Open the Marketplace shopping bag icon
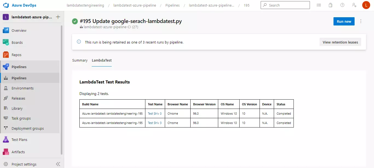Image resolution: width=374 pixels, height=168 pixels. [330, 5]
